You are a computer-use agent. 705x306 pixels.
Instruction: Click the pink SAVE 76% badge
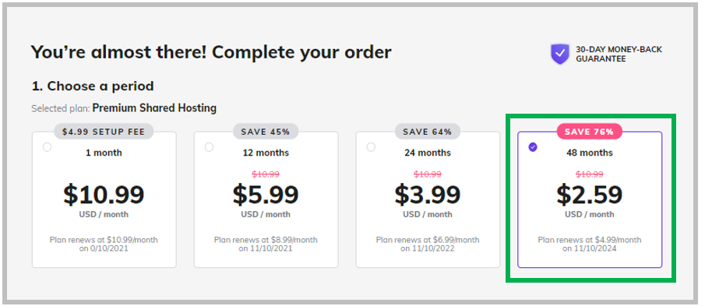click(590, 132)
